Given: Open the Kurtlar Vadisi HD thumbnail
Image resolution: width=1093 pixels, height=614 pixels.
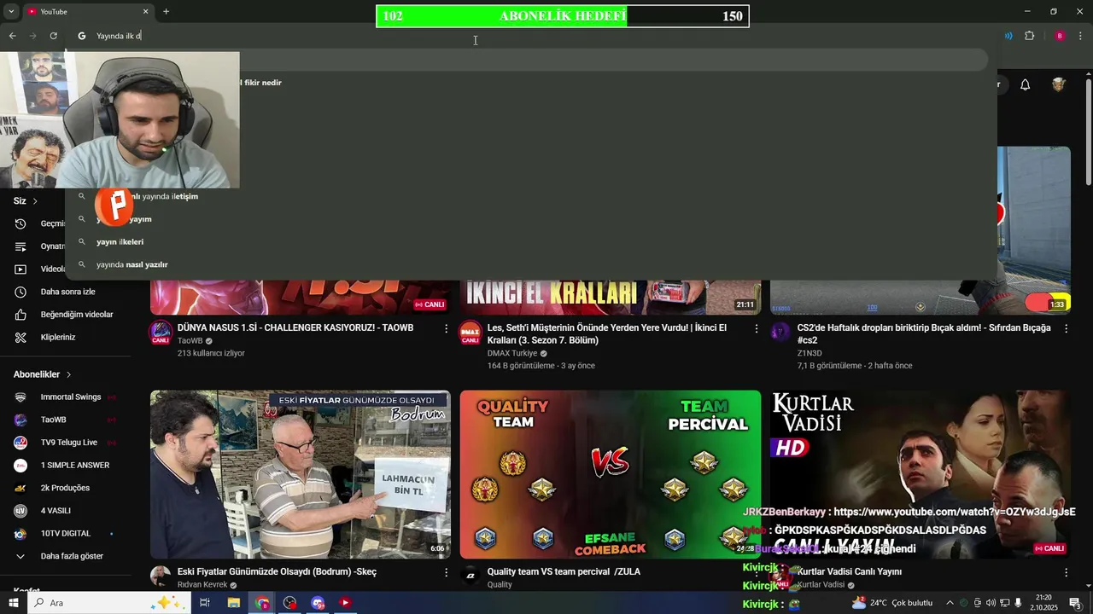Looking at the screenshot, I should coord(920,474).
